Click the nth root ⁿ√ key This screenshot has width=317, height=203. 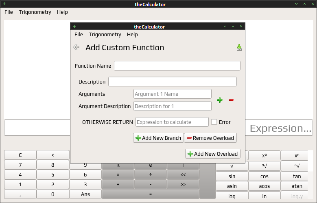(x=295, y=166)
